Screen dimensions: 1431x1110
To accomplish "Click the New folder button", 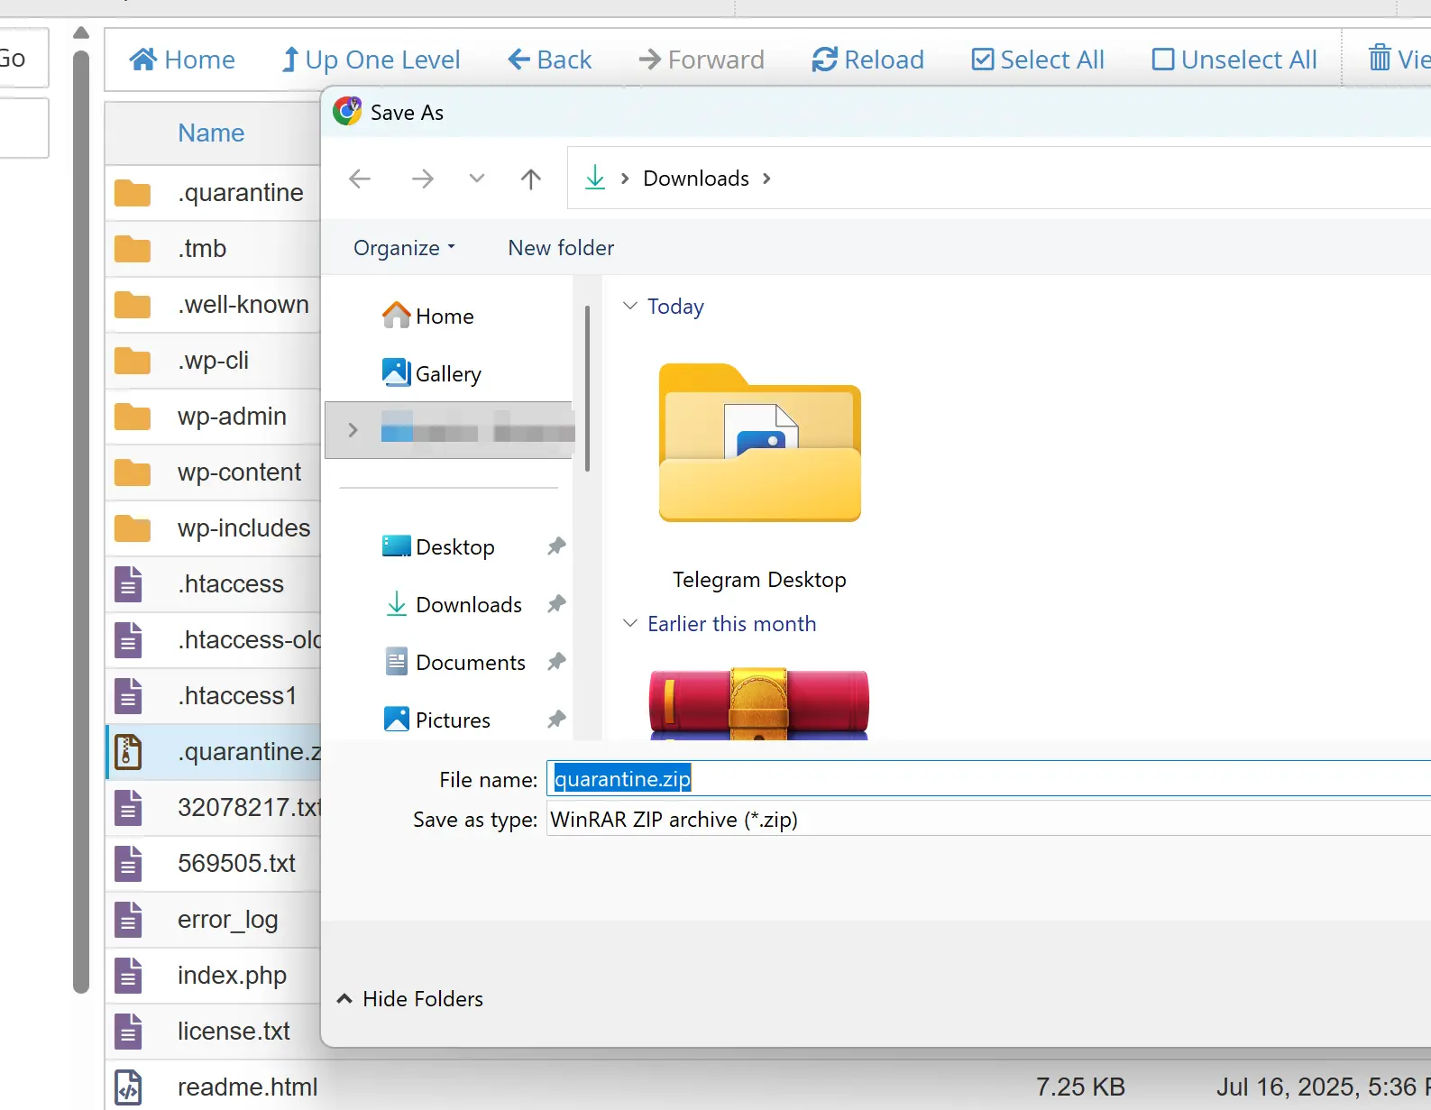I will (x=561, y=248).
